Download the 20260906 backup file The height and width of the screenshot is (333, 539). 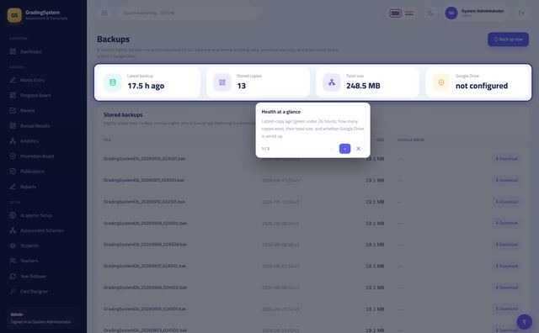507,288
